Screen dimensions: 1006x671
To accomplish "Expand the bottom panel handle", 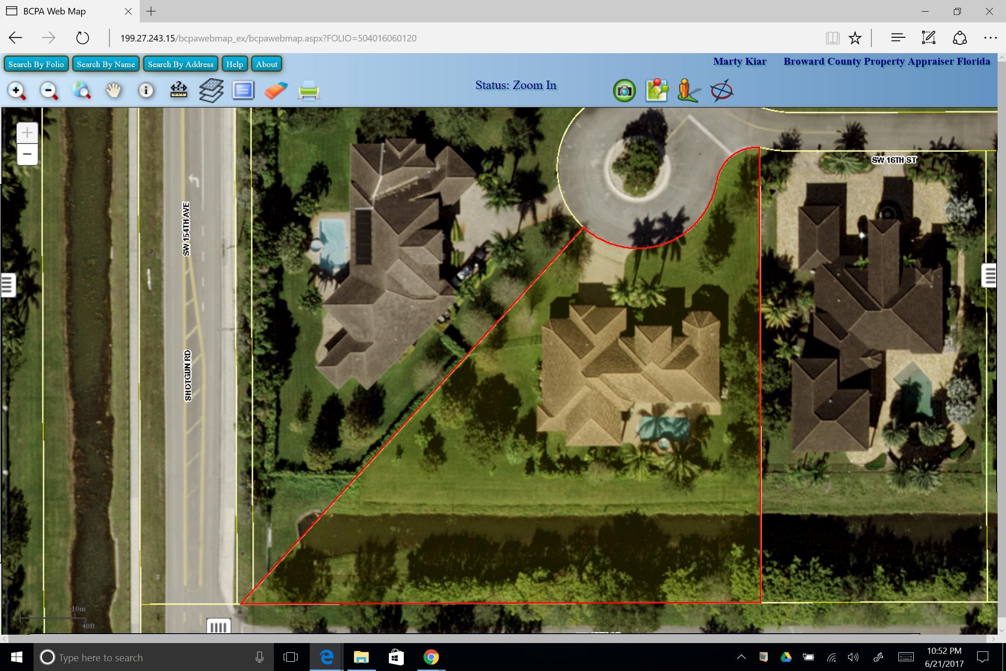I will [218, 626].
